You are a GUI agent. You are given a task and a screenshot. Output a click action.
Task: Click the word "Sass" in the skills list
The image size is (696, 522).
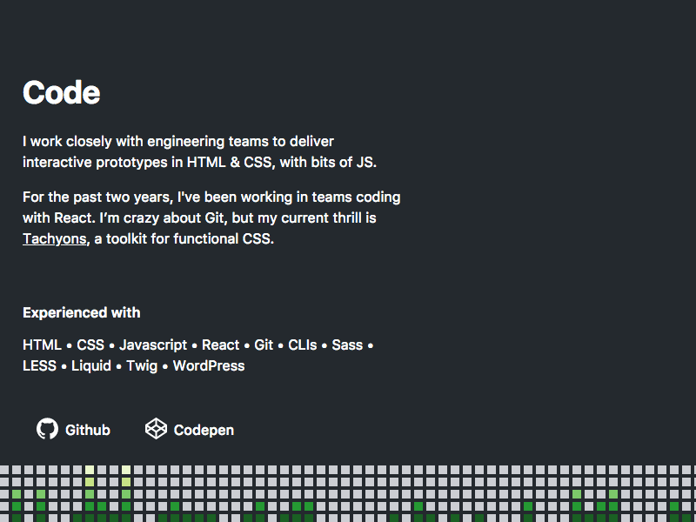(x=347, y=345)
